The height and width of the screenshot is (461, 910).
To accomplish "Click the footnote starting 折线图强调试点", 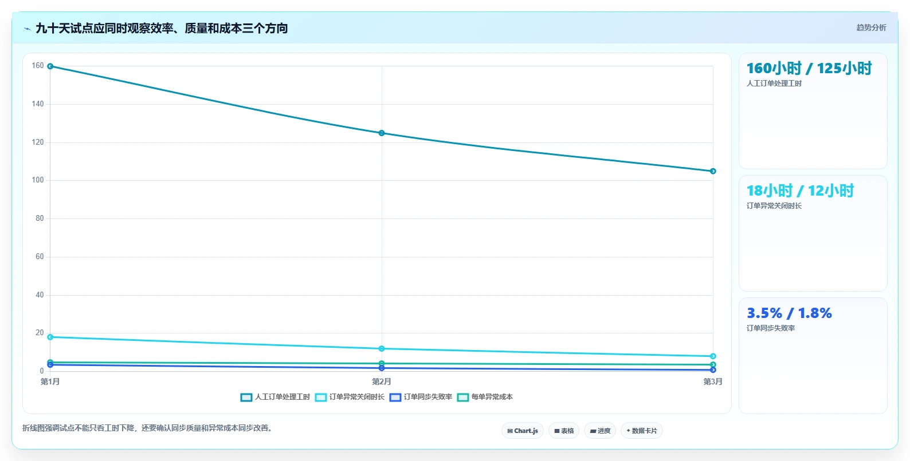I will 148,428.
